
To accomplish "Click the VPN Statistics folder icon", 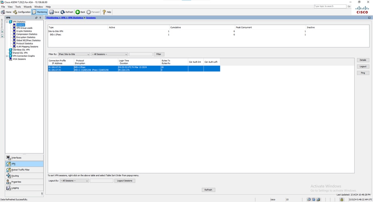I will pos(10,22).
